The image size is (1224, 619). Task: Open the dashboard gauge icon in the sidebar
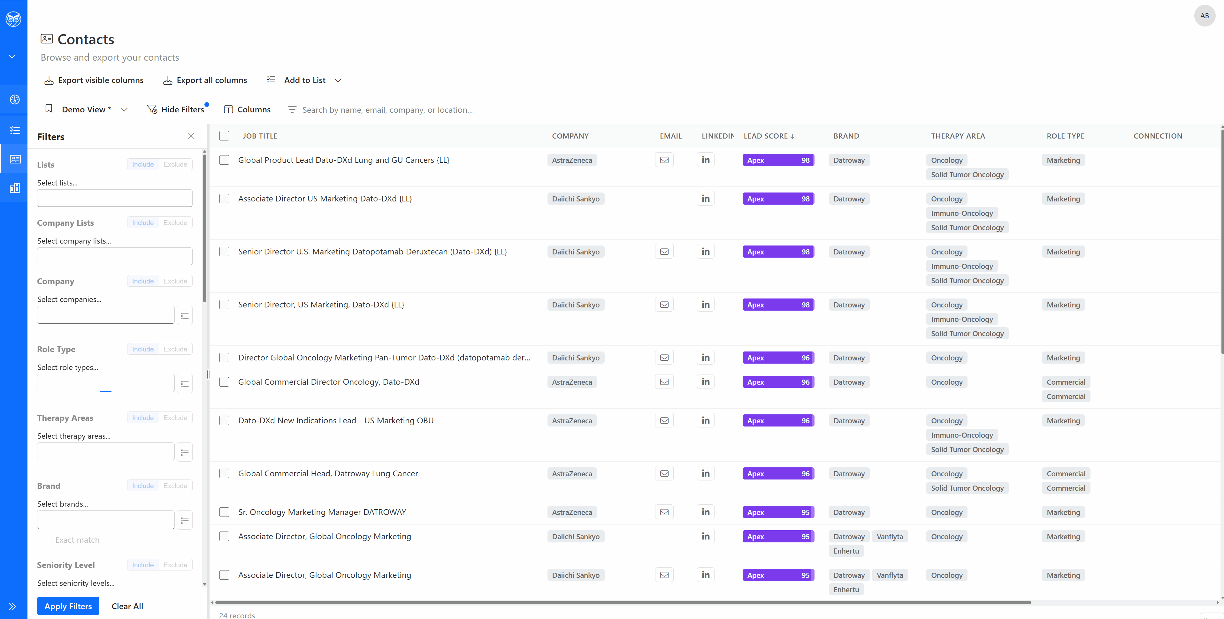point(15,99)
